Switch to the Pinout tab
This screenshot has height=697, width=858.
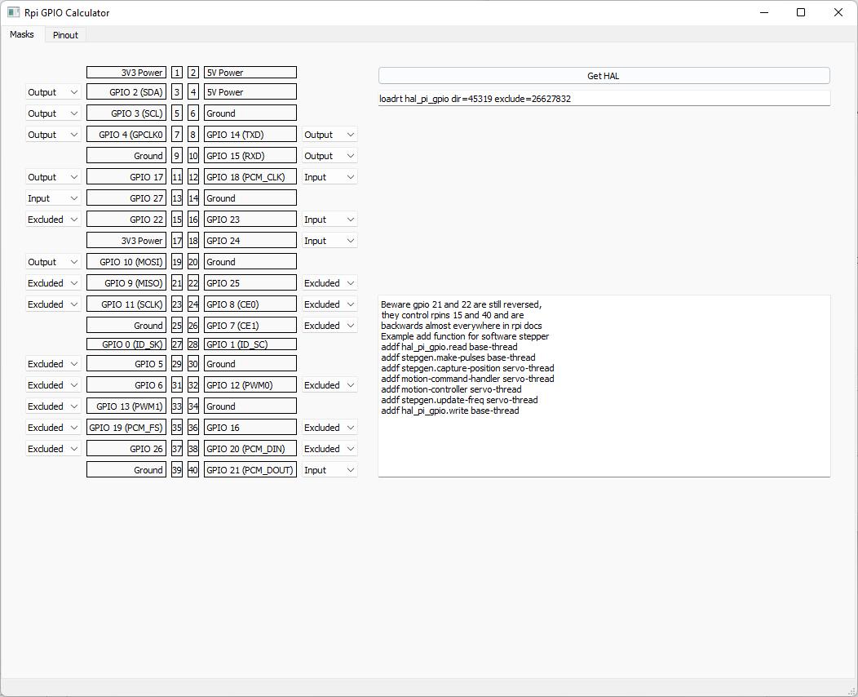point(65,35)
